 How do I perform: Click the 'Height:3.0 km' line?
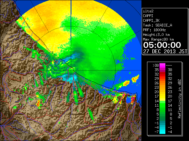pos(156,35)
